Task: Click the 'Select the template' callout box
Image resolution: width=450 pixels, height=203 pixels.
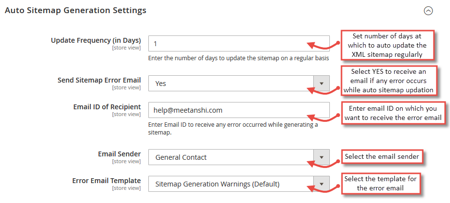Action: coord(380,183)
